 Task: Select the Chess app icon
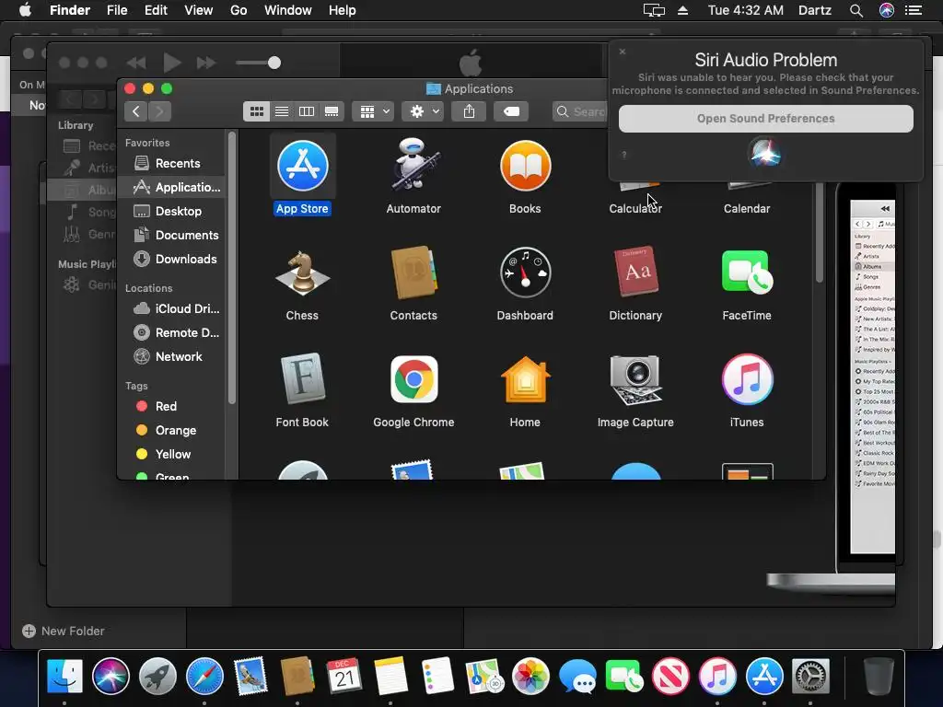click(x=302, y=272)
